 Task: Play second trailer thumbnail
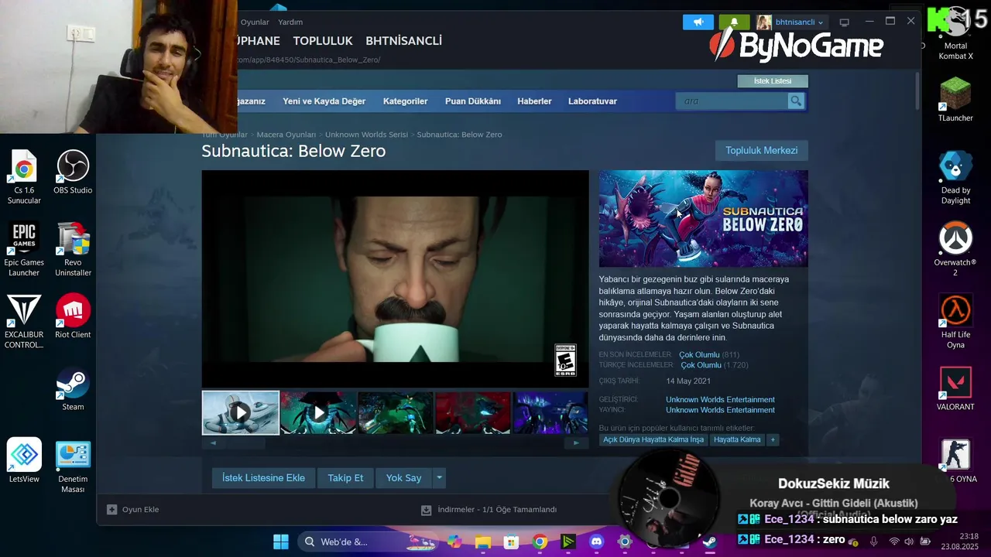pos(318,412)
